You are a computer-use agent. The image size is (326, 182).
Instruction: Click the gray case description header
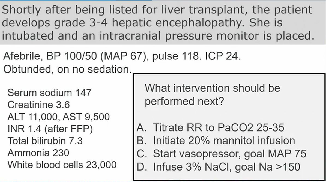point(163,22)
